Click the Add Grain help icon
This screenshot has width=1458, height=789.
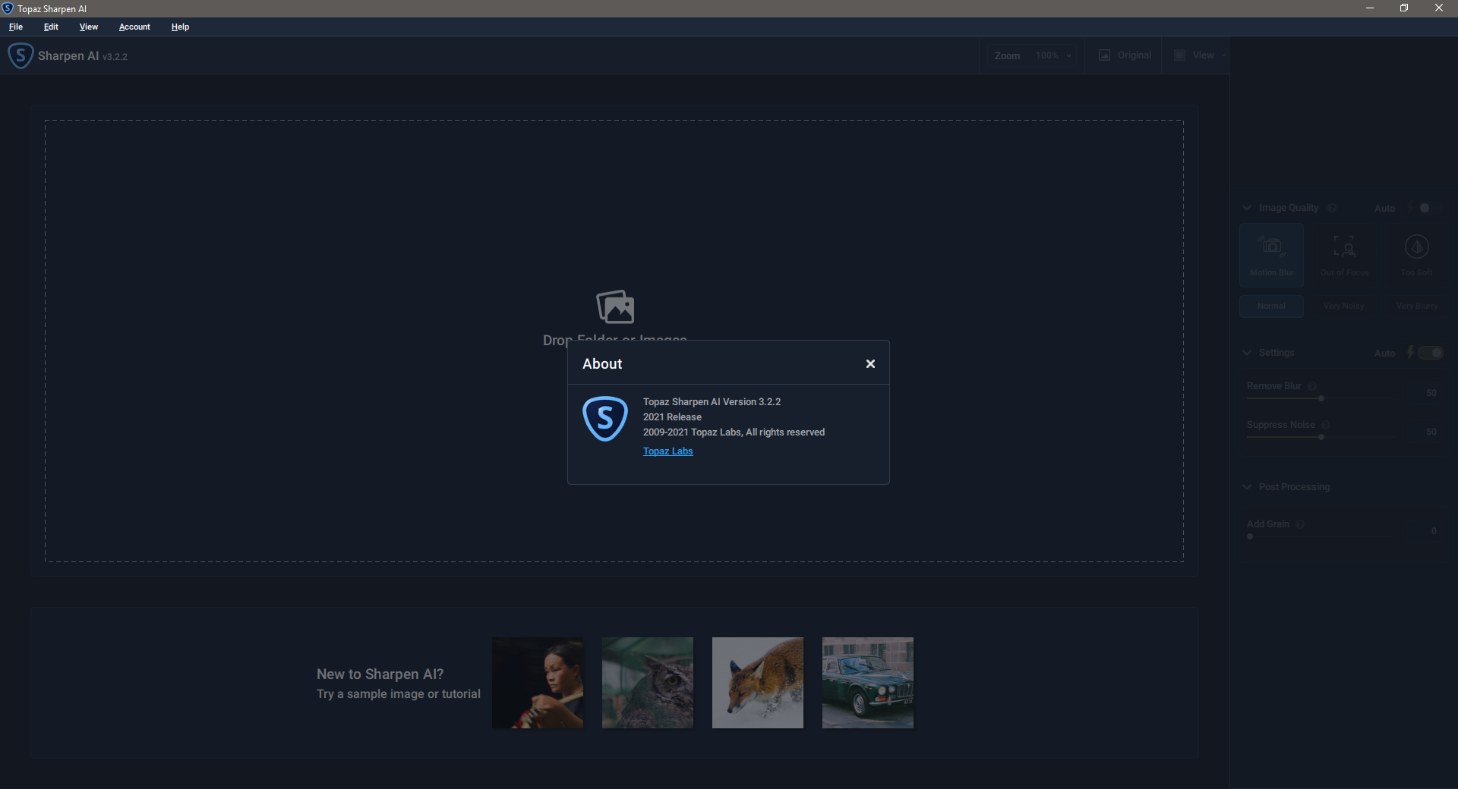(x=1300, y=524)
